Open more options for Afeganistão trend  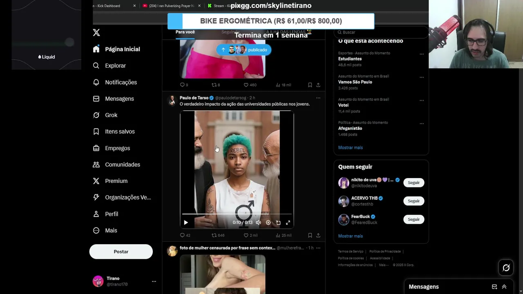pyautogui.click(x=422, y=124)
